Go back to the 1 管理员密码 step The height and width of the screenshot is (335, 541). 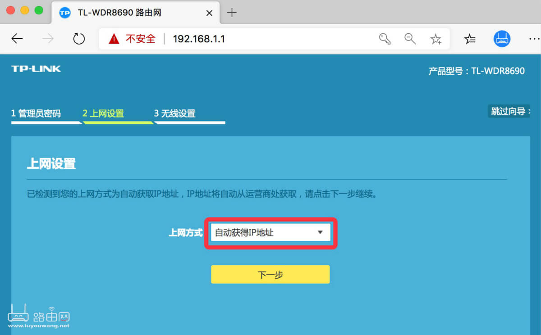(x=36, y=113)
